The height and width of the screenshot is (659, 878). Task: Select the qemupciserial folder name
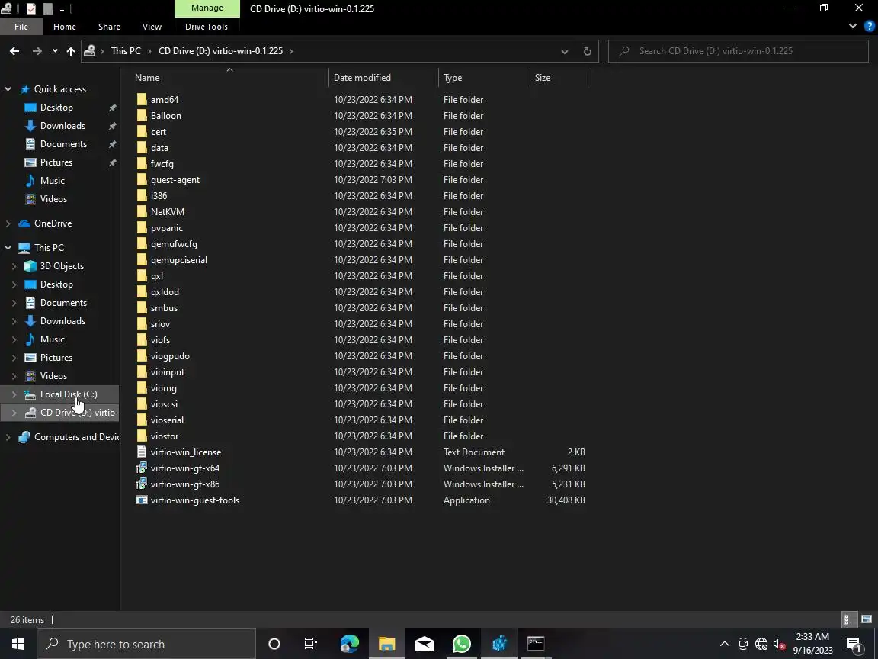[x=178, y=260]
